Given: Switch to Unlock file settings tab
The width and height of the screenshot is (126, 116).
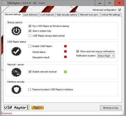Looking at the screenshot, I should pyautogui.click(x=111, y=15).
